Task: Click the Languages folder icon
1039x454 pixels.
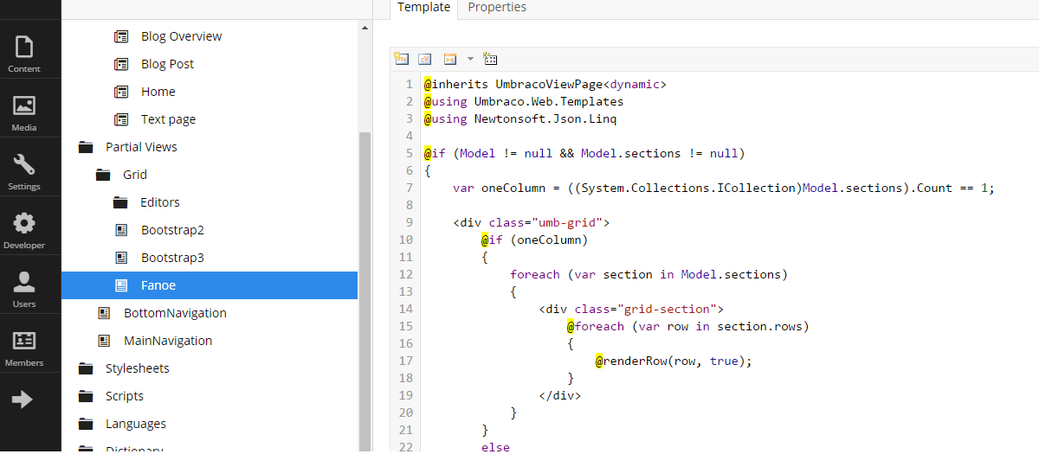Action: point(86,424)
